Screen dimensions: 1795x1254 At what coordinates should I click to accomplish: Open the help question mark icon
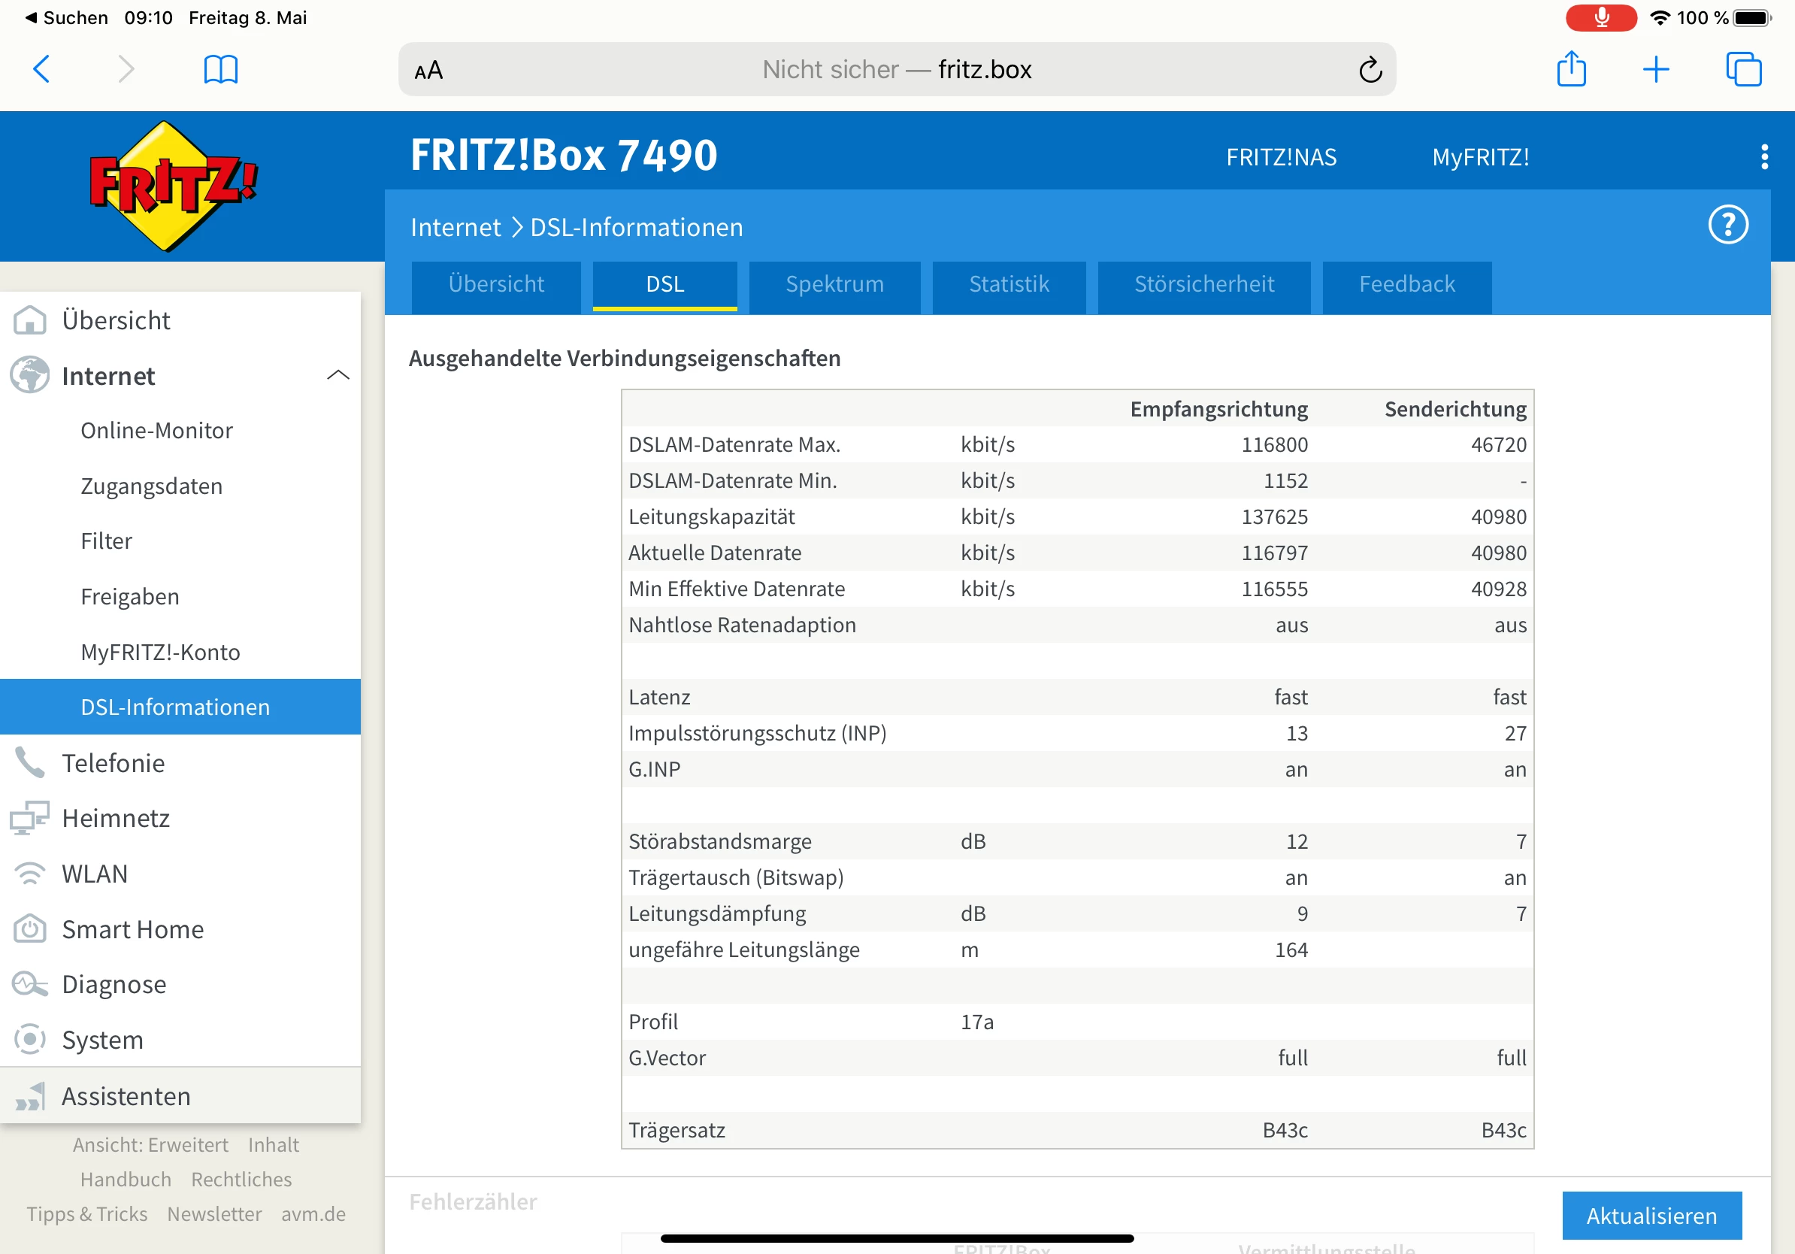click(x=1727, y=225)
